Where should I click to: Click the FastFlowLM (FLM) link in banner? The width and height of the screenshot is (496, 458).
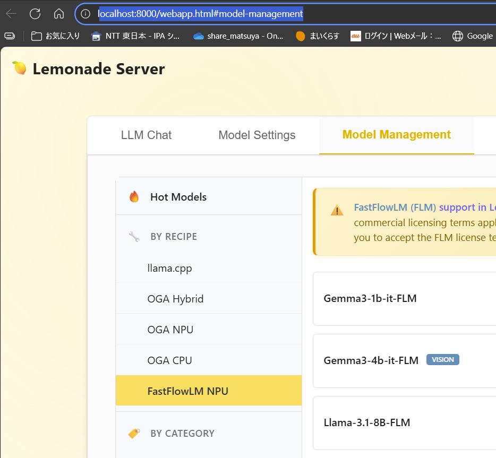point(395,207)
